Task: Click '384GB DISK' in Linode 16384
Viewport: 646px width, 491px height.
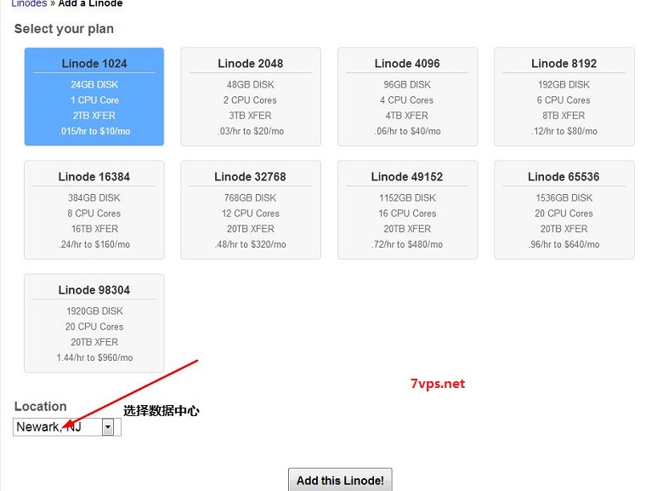Action: pyautogui.click(x=94, y=198)
